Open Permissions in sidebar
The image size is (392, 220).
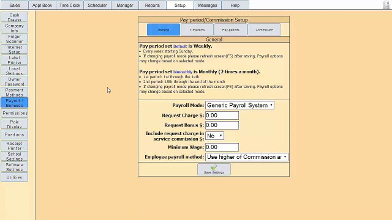click(14, 113)
